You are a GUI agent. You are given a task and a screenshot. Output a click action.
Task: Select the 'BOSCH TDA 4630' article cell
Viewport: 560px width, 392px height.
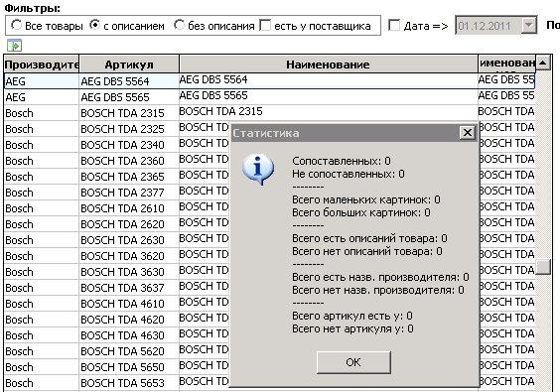tap(128, 335)
